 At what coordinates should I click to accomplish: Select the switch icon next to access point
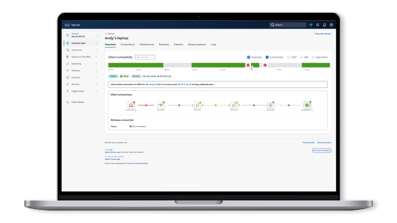pos(197,105)
